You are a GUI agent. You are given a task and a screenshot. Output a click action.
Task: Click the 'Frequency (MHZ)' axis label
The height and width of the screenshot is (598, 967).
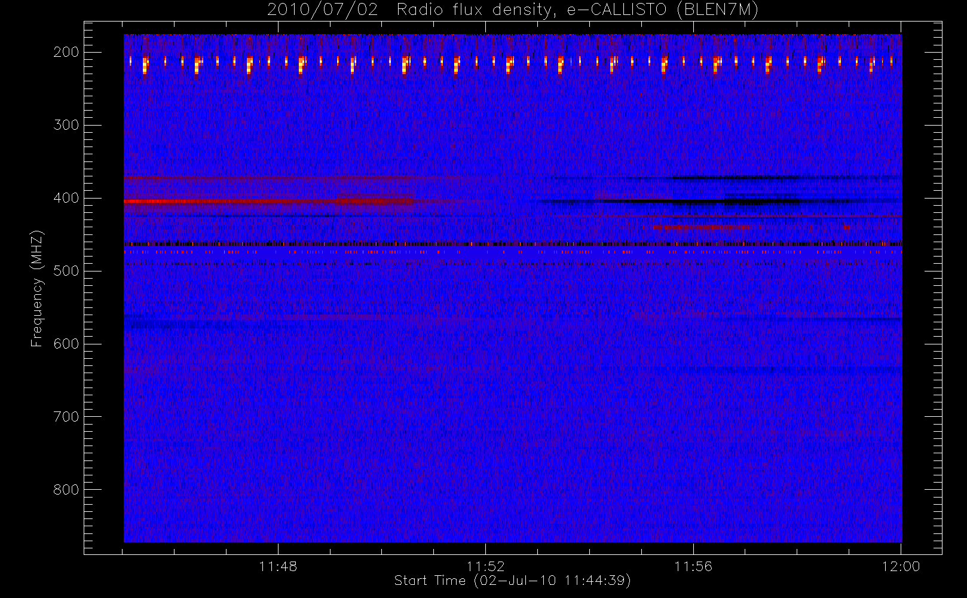pos(37,288)
